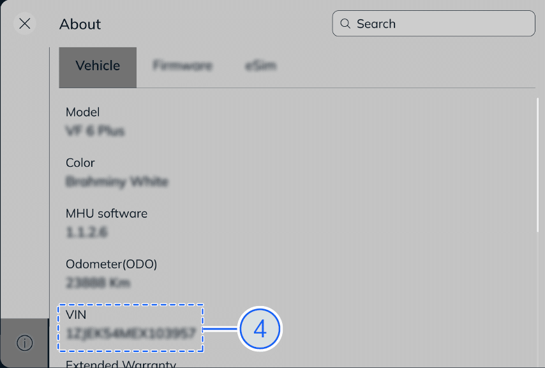Viewport: 545px width, 368px height.
Task: Click the VIN field label
Action: (76, 314)
